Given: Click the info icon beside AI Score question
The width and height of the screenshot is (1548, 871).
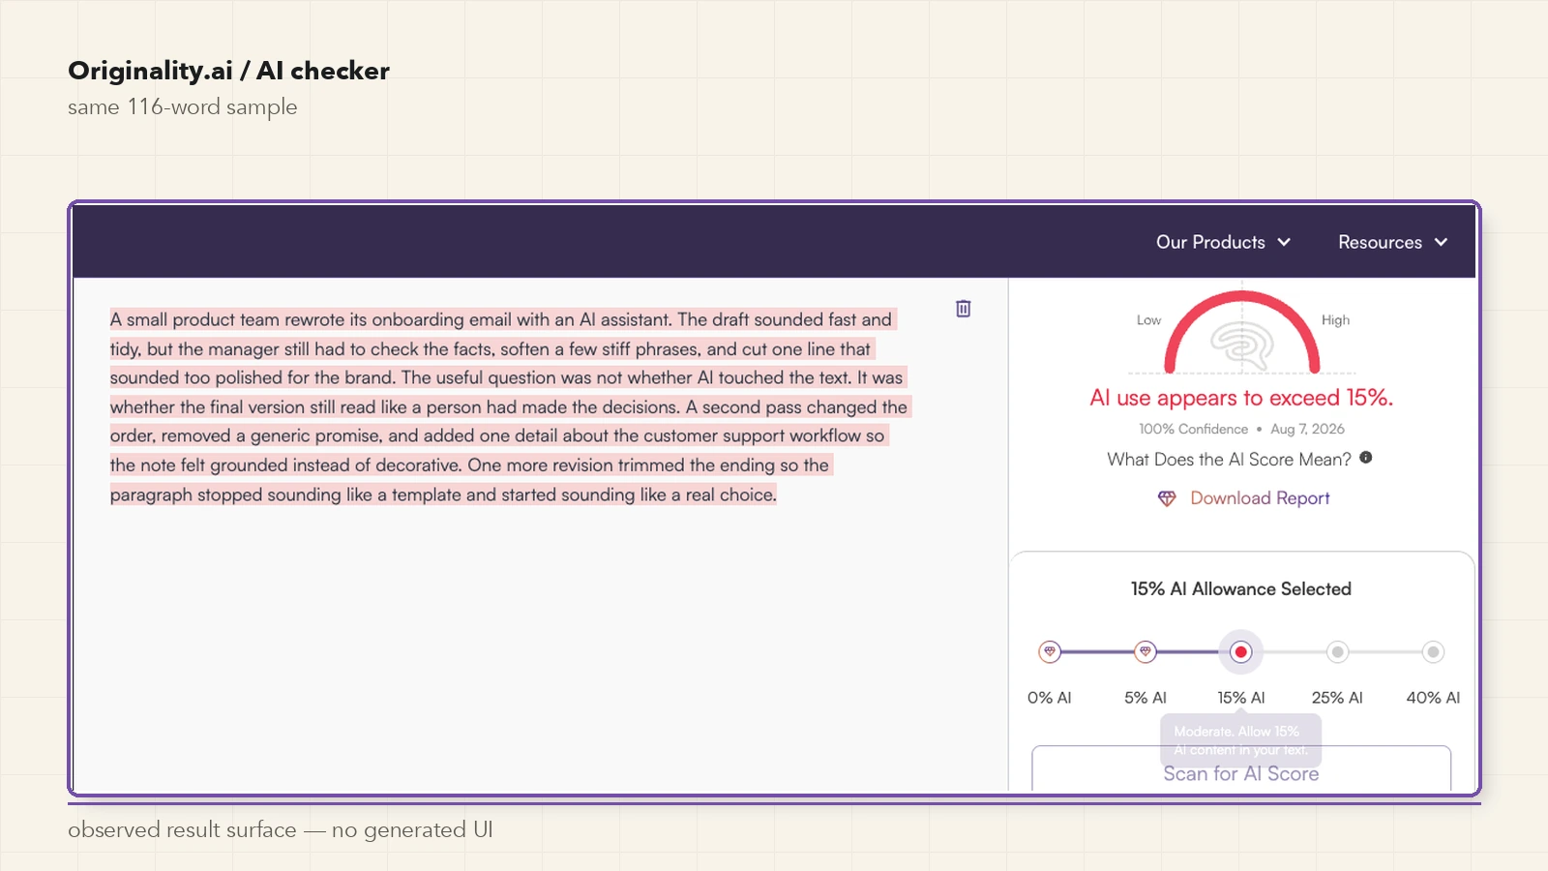Looking at the screenshot, I should 1366,458.
